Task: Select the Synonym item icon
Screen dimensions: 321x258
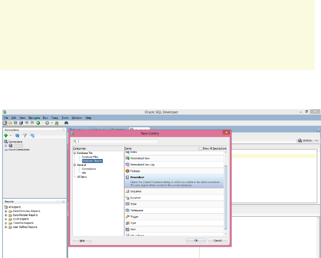Action: [127, 198]
